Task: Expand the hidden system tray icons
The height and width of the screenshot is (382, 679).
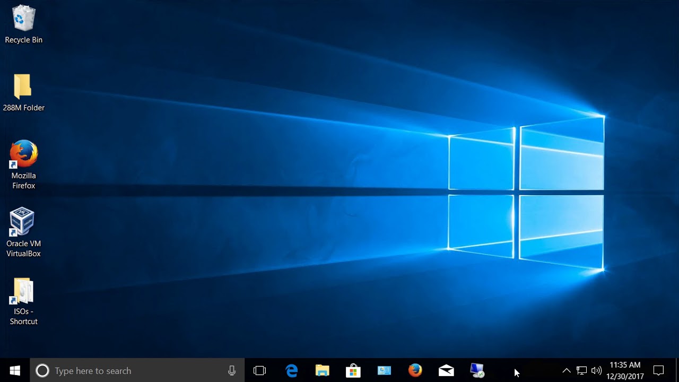Action: click(x=567, y=370)
